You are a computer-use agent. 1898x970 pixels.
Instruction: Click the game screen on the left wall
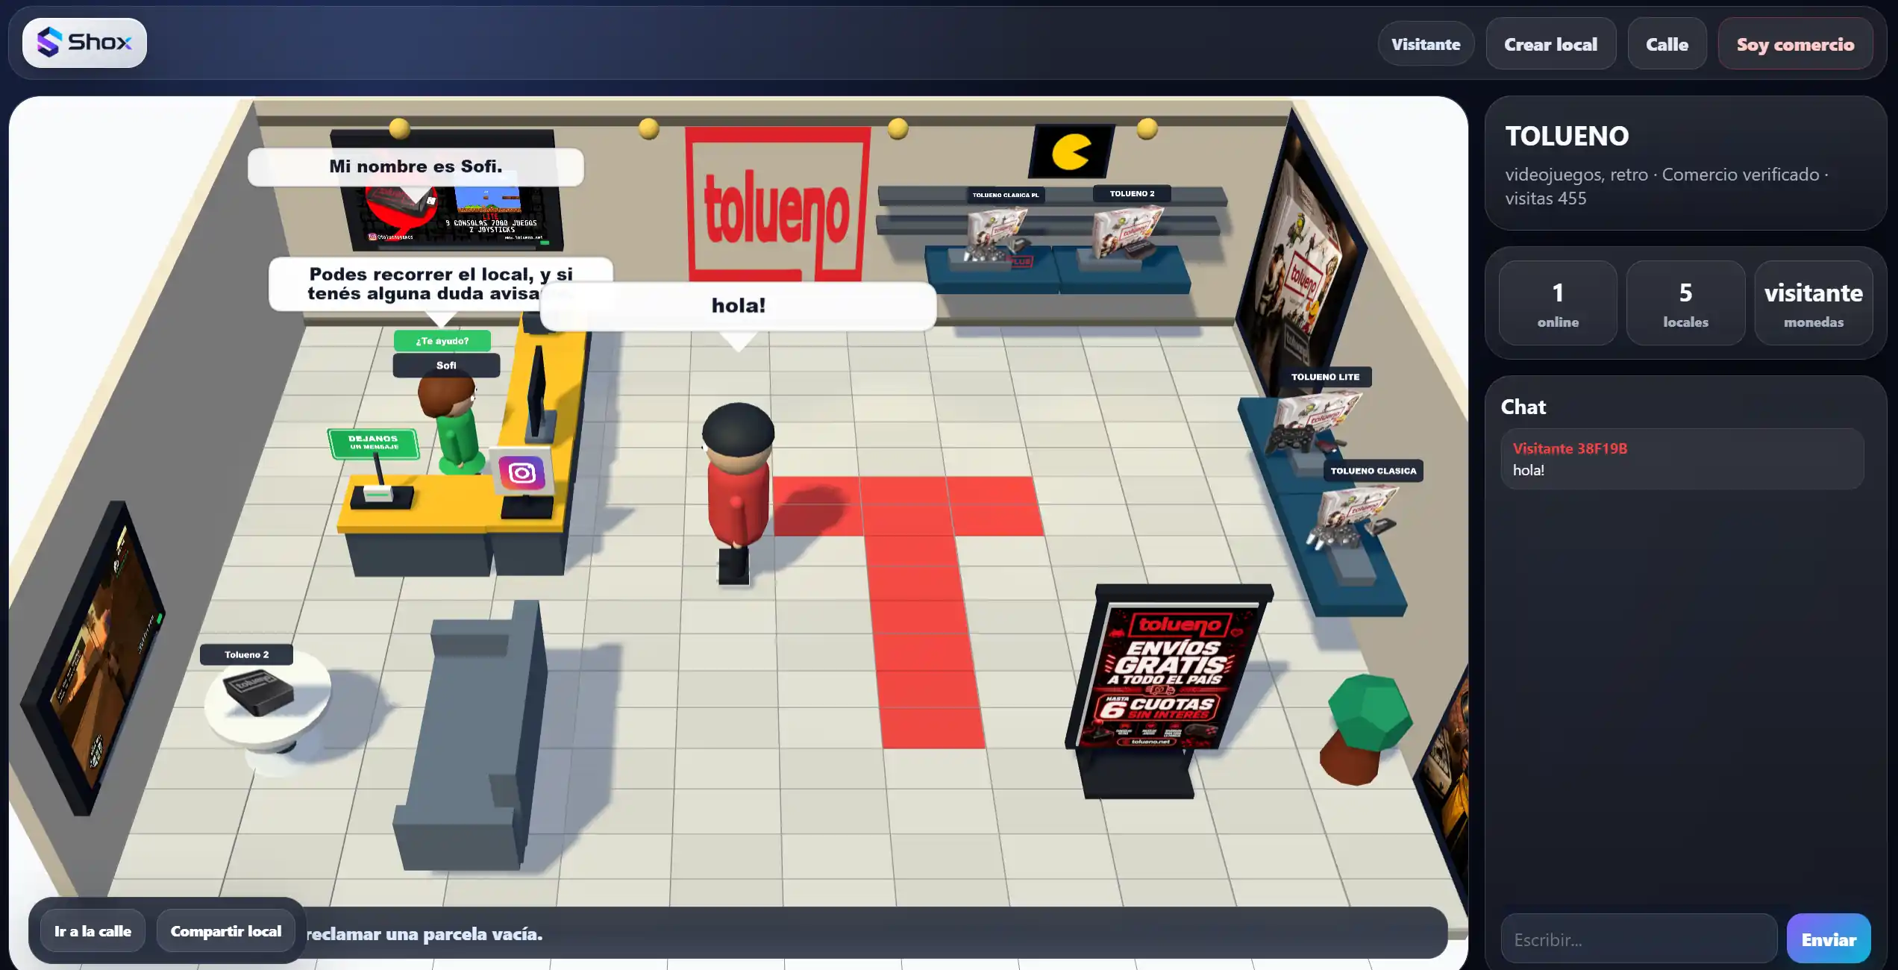point(93,657)
